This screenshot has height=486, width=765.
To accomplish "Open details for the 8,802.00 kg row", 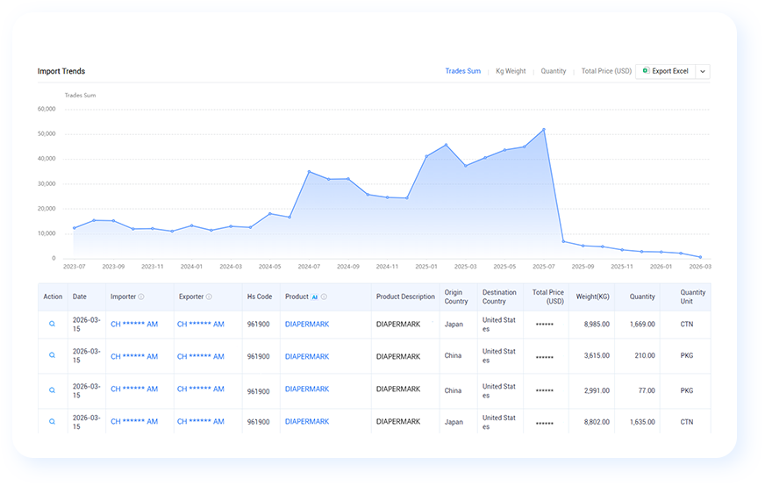I will (53, 422).
